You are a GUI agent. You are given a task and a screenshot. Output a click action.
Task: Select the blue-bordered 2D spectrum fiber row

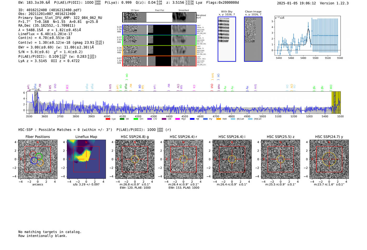pos(159,30)
